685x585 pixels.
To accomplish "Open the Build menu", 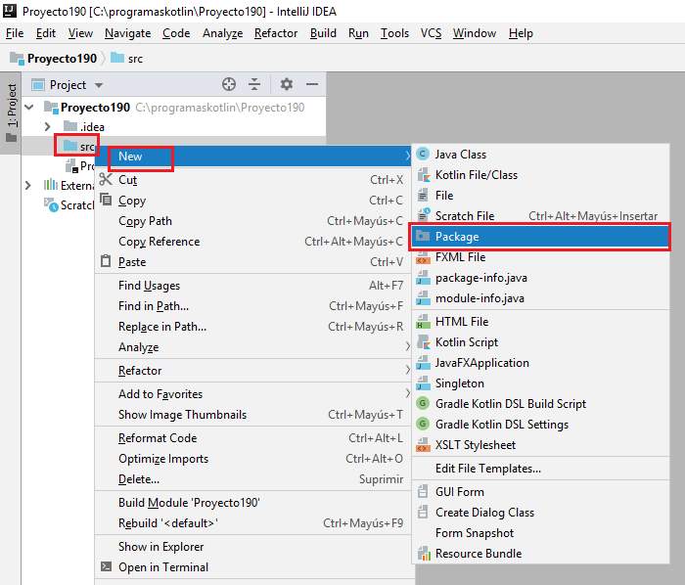I will coord(323,33).
